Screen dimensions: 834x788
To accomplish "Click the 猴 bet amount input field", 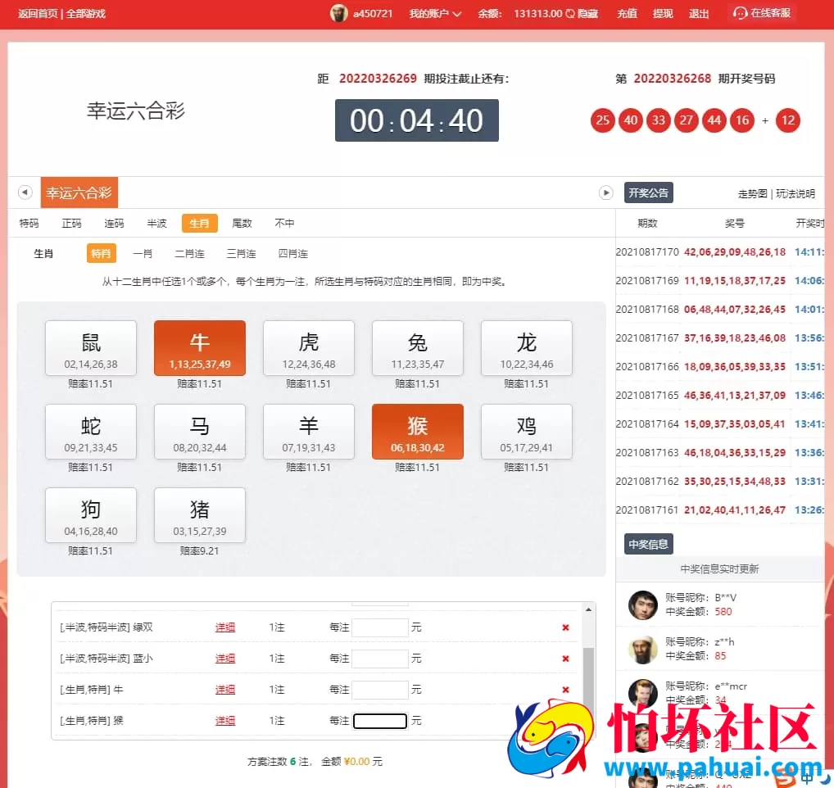I will (x=381, y=721).
